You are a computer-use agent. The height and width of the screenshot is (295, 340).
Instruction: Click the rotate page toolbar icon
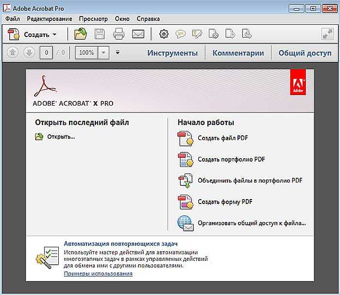pyautogui.click(x=230, y=34)
